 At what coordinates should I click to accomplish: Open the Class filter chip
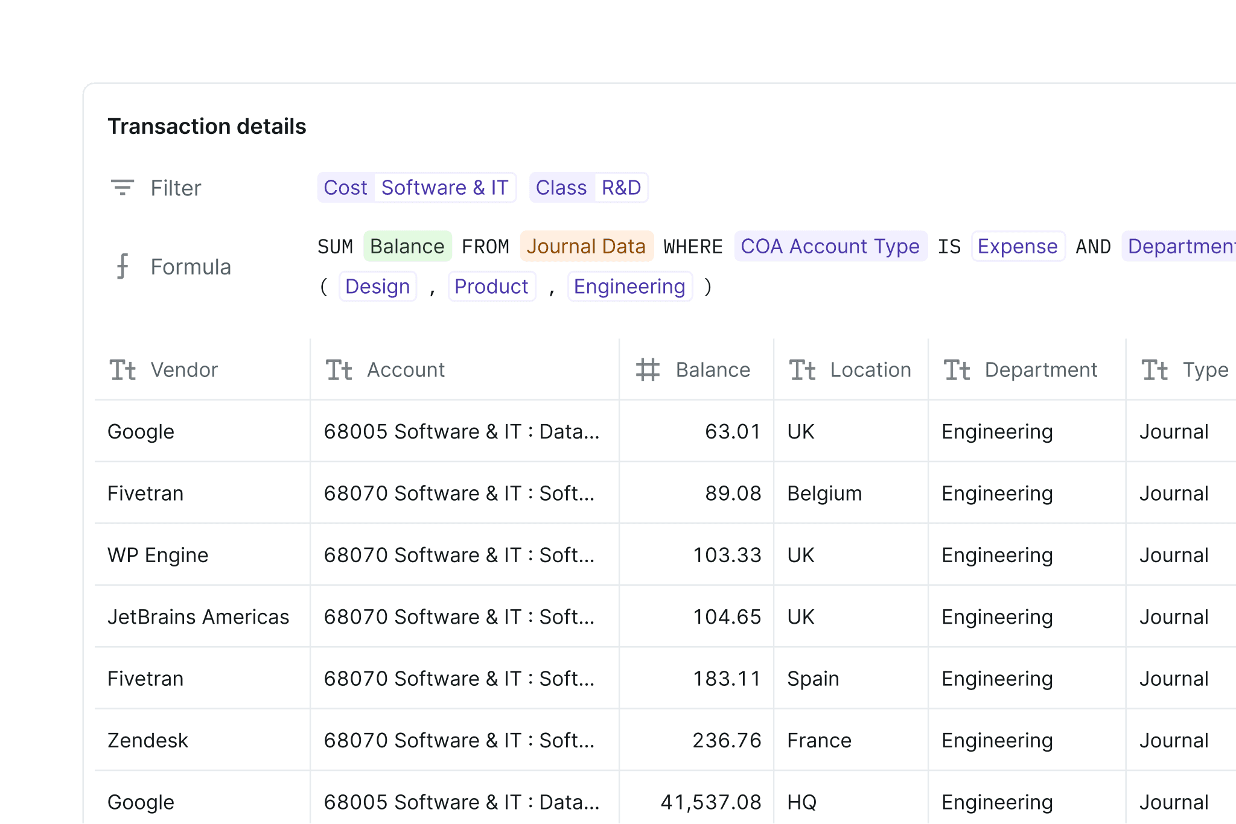(x=562, y=188)
